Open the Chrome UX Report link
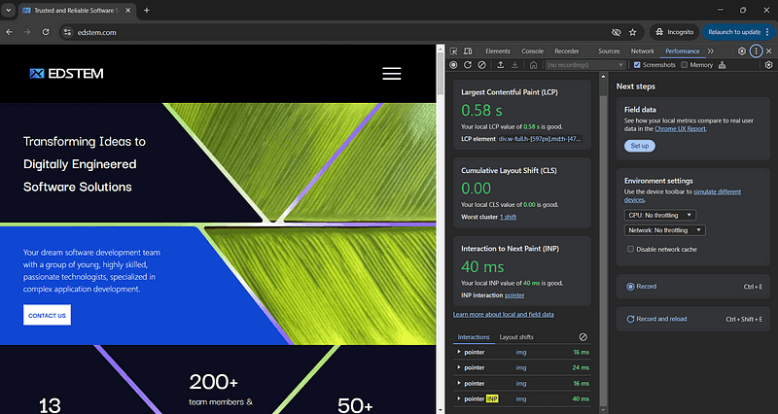The image size is (778, 414). point(679,127)
